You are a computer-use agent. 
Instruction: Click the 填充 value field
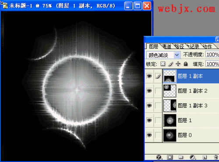pos(212,64)
